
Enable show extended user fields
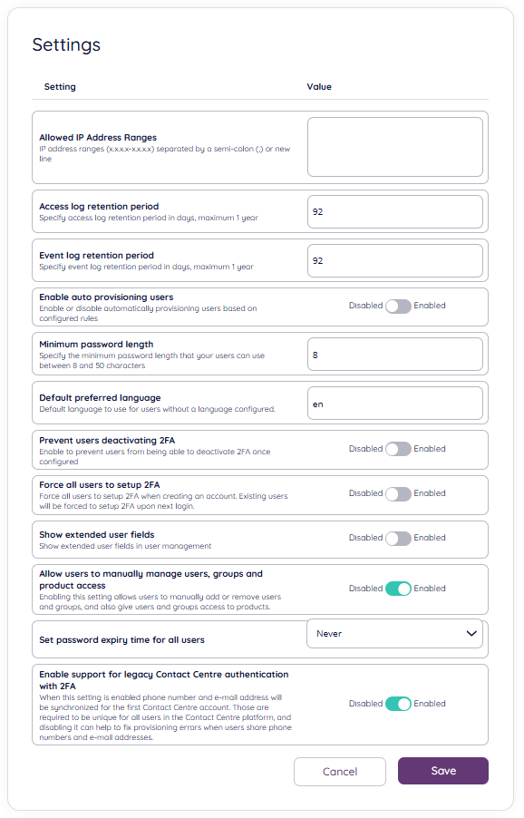click(x=399, y=538)
